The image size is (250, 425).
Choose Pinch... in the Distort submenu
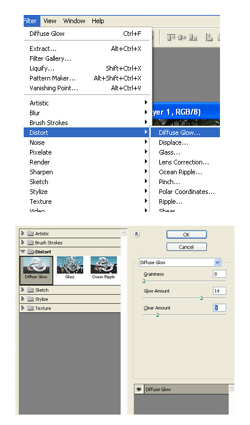[x=185, y=182]
